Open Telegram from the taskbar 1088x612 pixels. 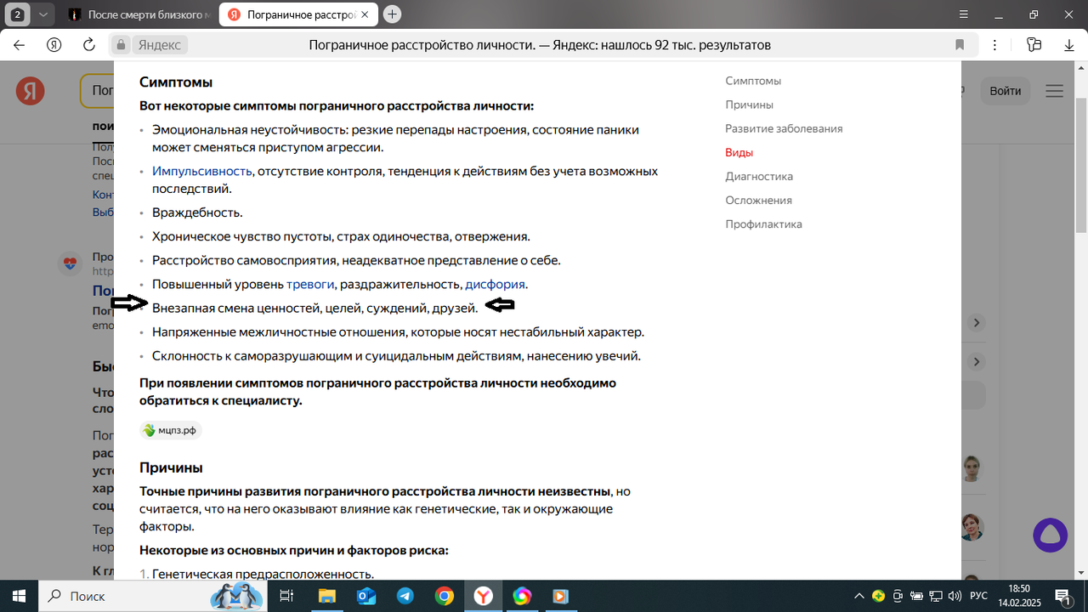point(405,596)
